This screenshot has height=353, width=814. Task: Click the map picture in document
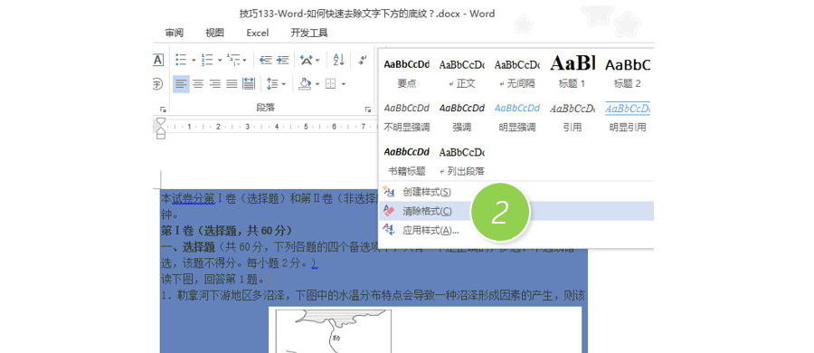(333, 330)
